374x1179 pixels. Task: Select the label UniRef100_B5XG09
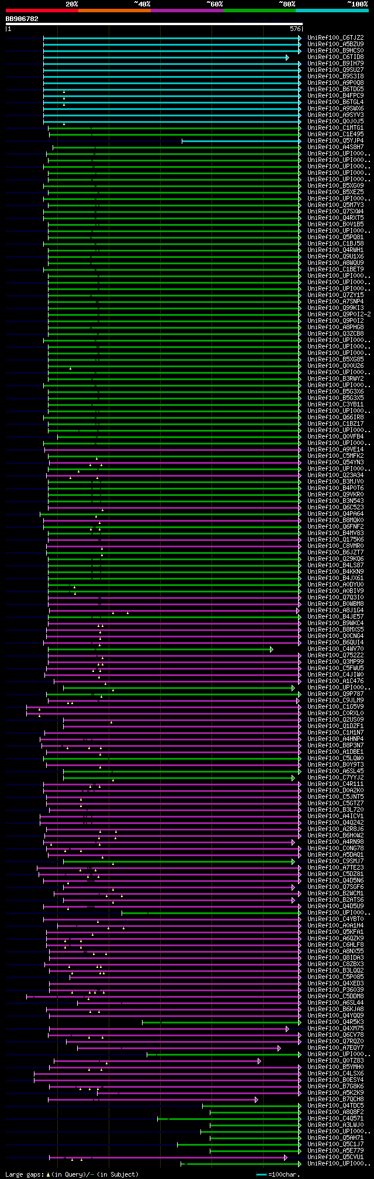coord(335,186)
